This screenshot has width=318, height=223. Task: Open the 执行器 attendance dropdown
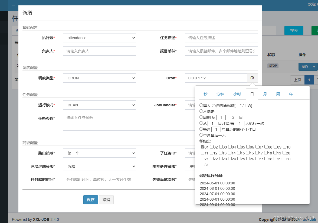point(99,38)
